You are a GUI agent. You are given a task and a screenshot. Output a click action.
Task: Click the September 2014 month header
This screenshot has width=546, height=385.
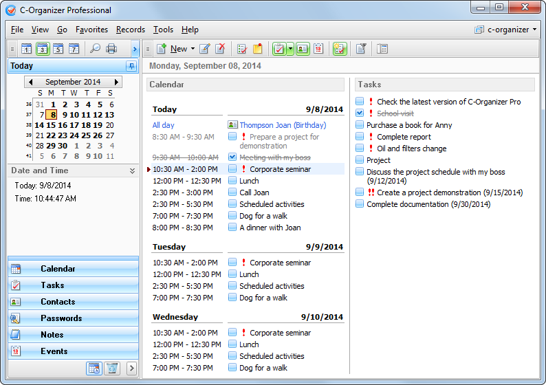coord(73,82)
